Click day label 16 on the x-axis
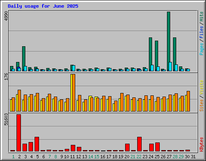The width and height of the screenshot is (206, 161). (x=103, y=157)
